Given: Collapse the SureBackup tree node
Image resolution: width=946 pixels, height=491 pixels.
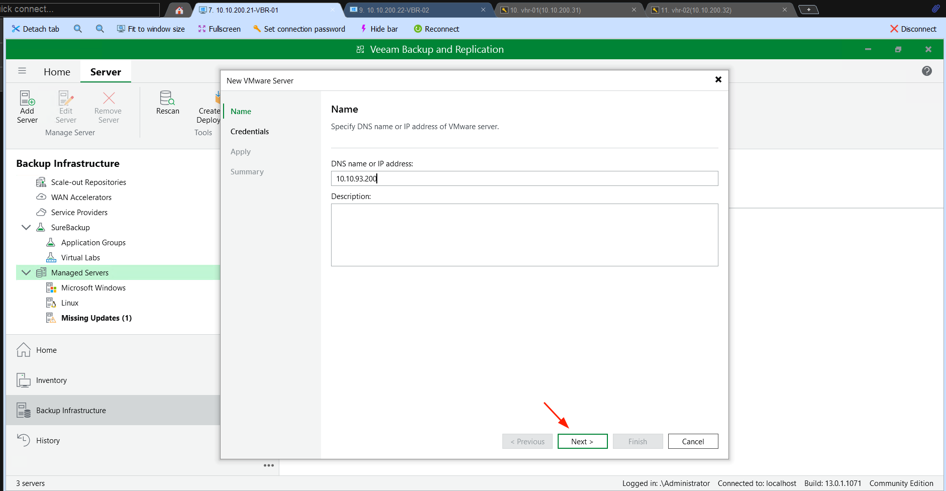Looking at the screenshot, I should tap(26, 227).
